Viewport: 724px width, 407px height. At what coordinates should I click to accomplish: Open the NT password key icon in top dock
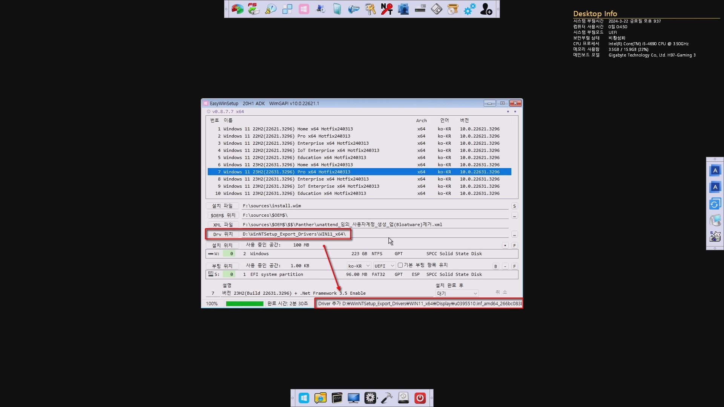387,9
